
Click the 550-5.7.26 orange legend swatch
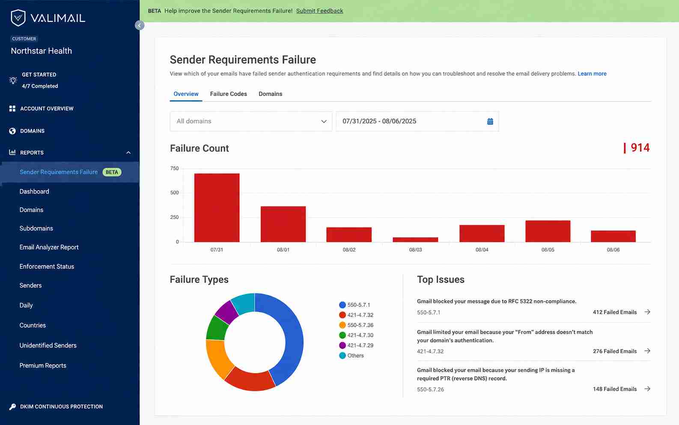coord(342,325)
